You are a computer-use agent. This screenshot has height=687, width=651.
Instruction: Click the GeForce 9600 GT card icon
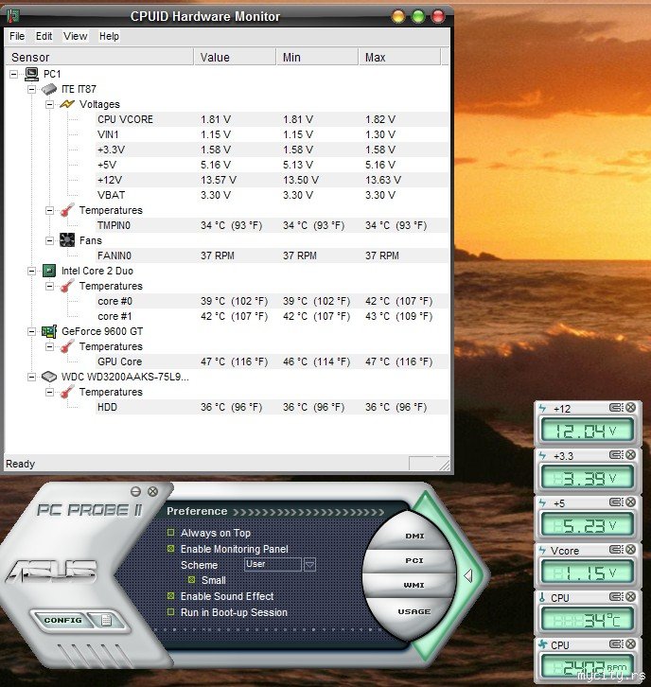[48, 331]
